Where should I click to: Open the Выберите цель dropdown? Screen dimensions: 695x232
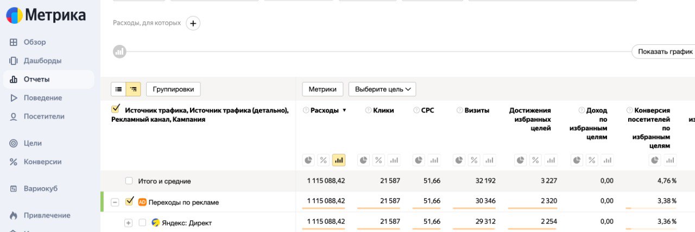pos(382,89)
